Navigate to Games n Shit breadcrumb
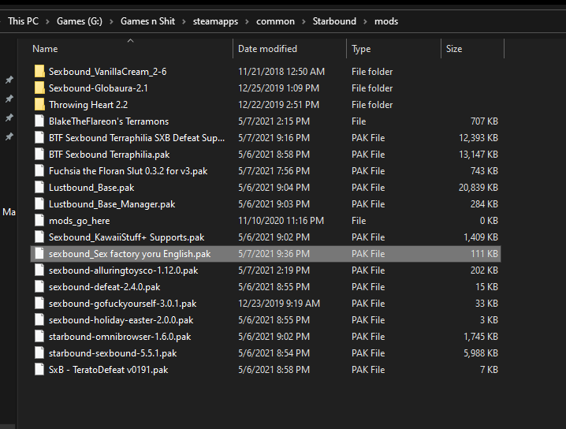566x429 pixels. click(x=147, y=21)
